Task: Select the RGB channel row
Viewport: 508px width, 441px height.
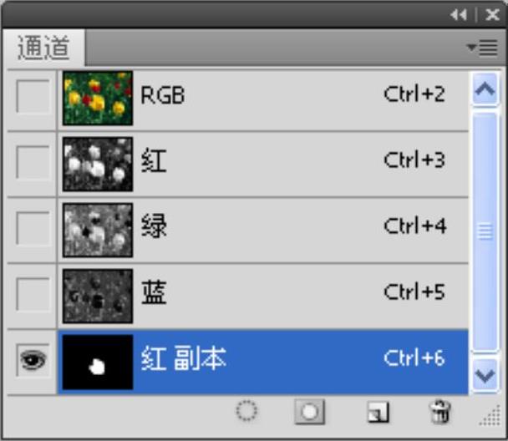Action: pos(263,99)
